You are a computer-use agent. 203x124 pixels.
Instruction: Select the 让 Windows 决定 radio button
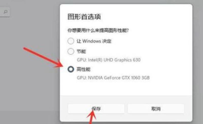pyautogui.click(x=71, y=41)
